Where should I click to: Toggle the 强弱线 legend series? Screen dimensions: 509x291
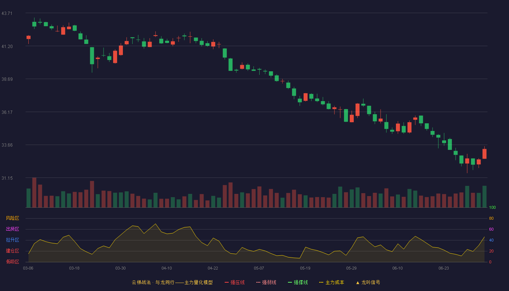[x=266, y=282]
